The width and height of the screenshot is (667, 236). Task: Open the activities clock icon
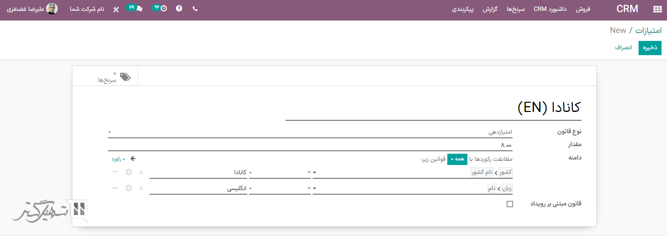[x=164, y=9]
